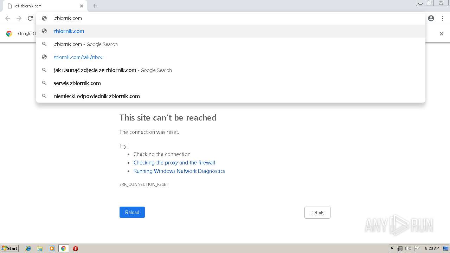This screenshot has height=253, width=450.
Task: Open 'Checking the proxy and the firewall' link
Action: [x=174, y=163]
